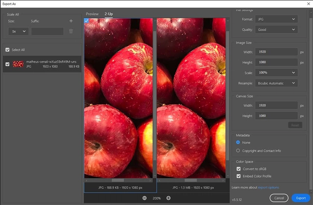The width and height of the screenshot is (313, 205).
Task: Click the v5.5.12 version text
Action: (x=237, y=200)
